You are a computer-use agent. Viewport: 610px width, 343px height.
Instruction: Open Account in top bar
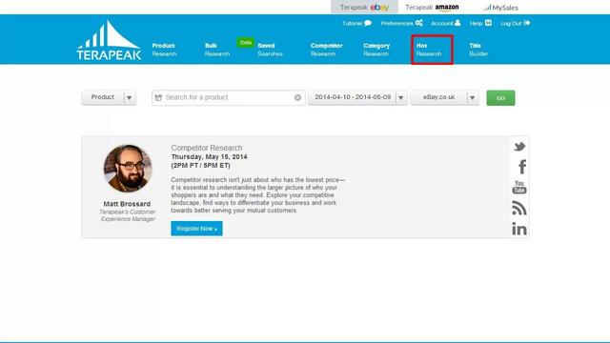[445, 23]
